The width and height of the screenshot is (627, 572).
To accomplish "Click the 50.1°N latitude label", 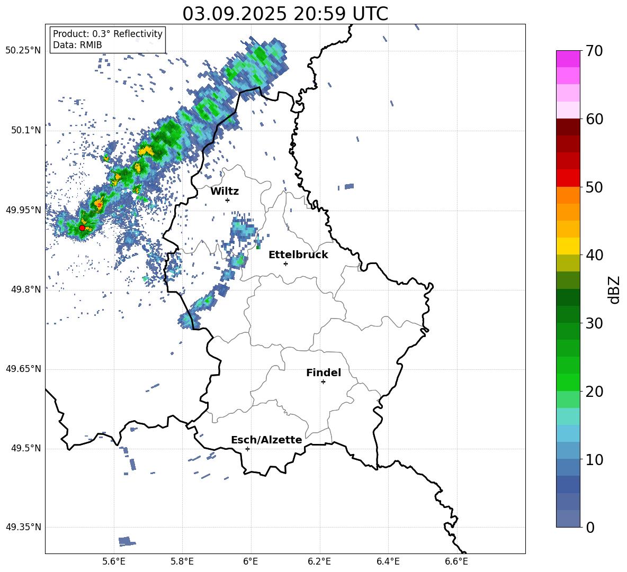I will click(x=26, y=130).
